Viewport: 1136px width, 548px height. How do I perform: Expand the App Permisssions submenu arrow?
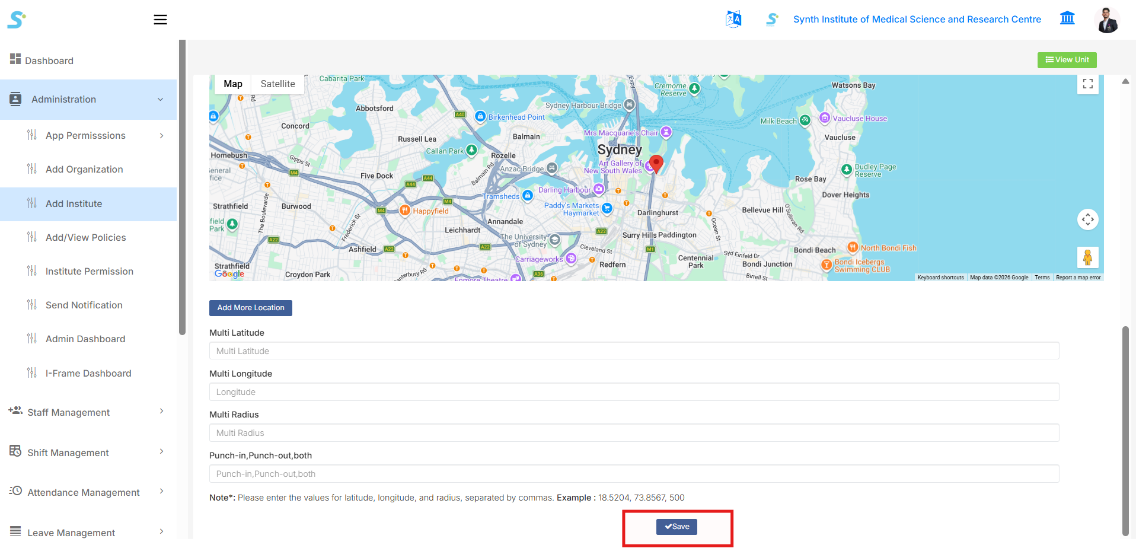pos(161,136)
